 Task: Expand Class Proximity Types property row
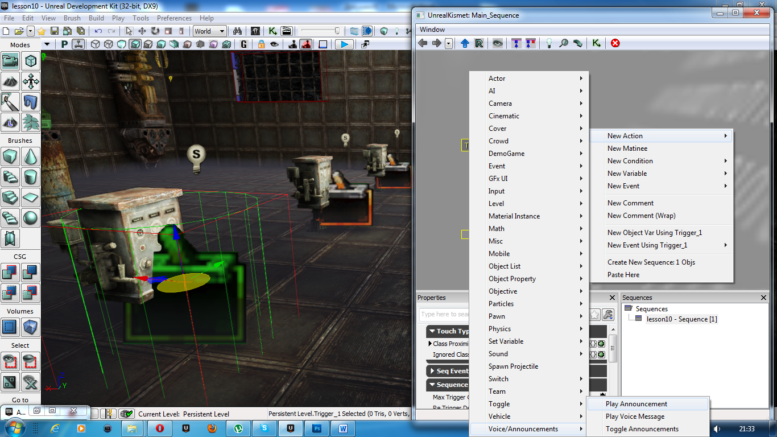tap(430, 344)
